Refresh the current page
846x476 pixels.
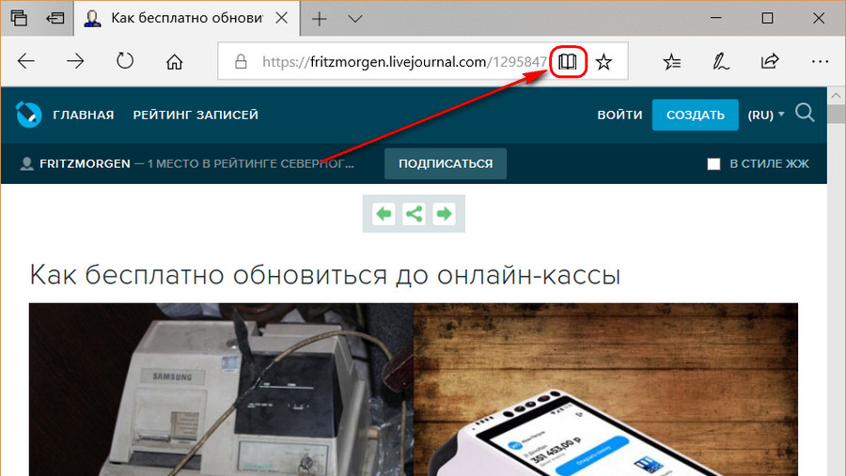(125, 62)
